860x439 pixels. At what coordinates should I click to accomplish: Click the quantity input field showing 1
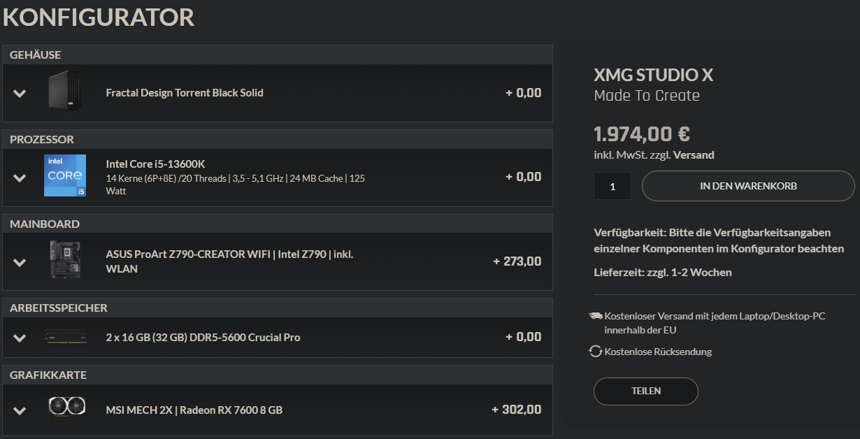point(612,187)
